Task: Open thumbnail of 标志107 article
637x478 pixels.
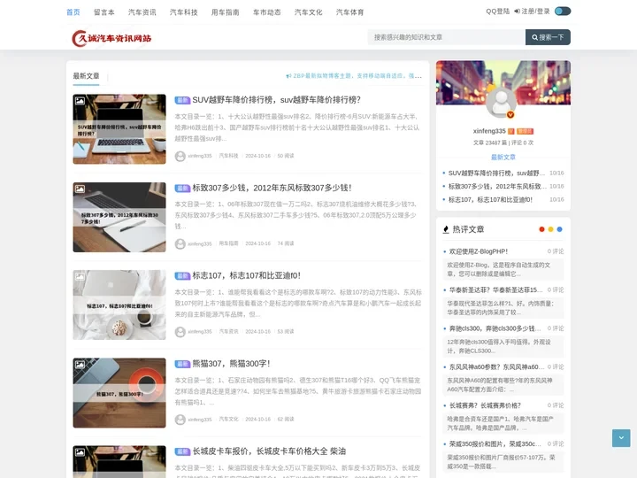Action: pos(119,305)
